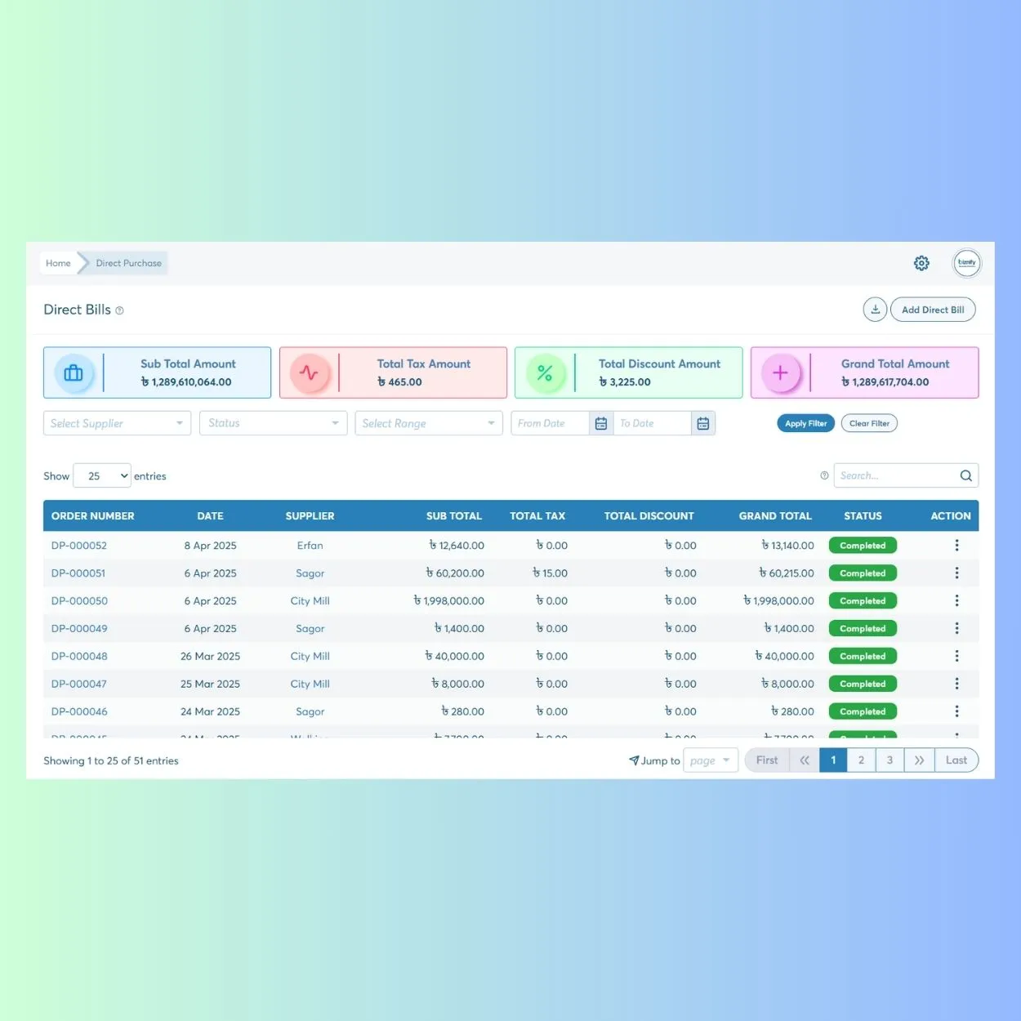Click the percent icon on Total Discount card
The height and width of the screenshot is (1021, 1021).
point(546,372)
